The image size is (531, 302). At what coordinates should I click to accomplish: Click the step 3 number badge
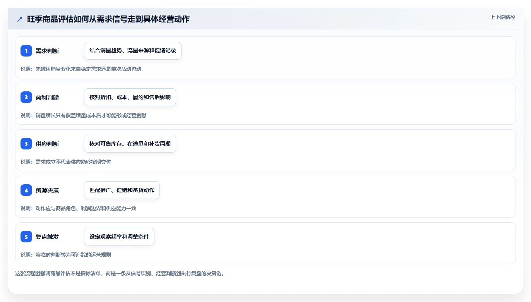(x=26, y=144)
